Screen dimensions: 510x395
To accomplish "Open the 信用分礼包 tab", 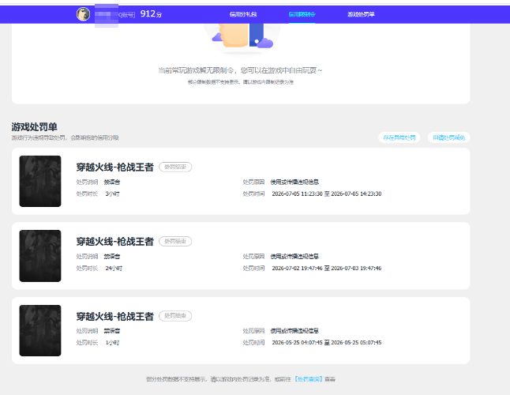I will [x=243, y=14].
